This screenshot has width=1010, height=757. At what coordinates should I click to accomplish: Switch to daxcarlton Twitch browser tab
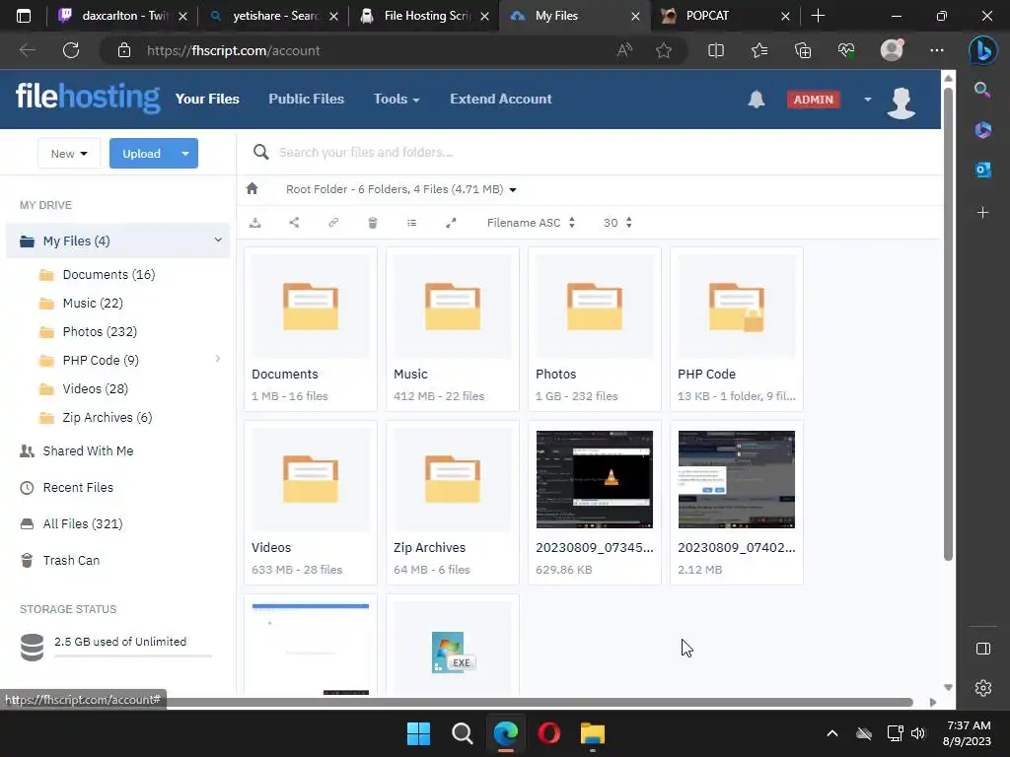pos(122,16)
